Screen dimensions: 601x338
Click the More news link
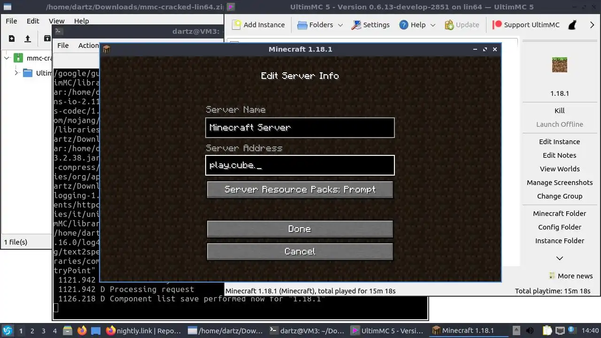click(x=571, y=276)
